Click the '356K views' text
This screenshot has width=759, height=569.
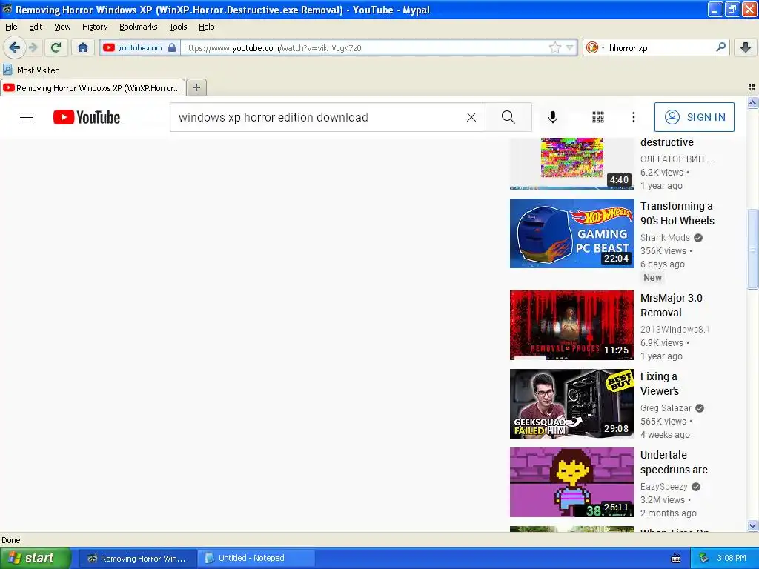point(663,250)
